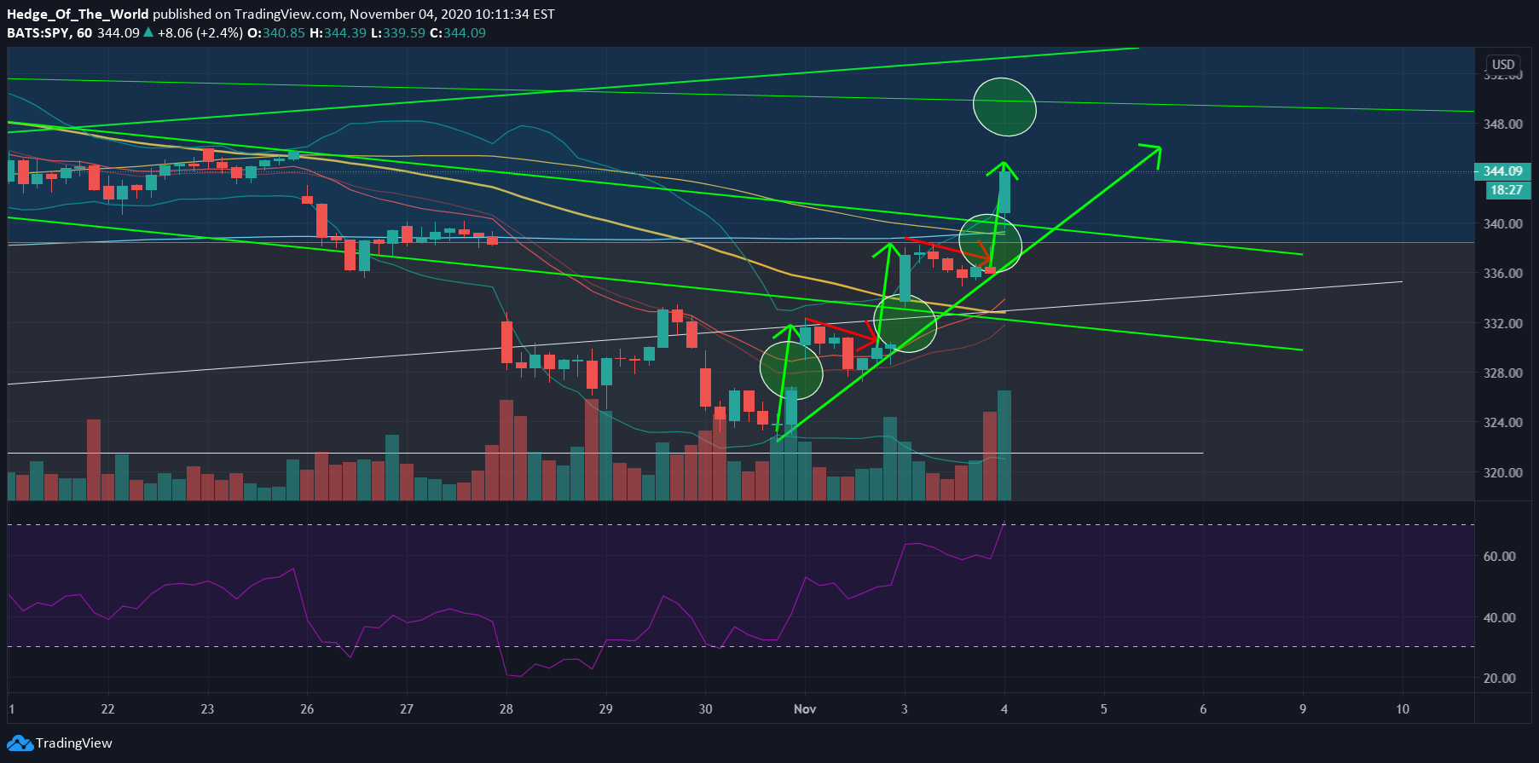Click the green up-triangle change indicator
Screen dimensions: 1539x763
point(148,32)
